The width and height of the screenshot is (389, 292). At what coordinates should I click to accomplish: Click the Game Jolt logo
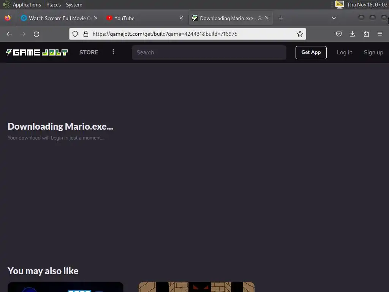tap(37, 52)
